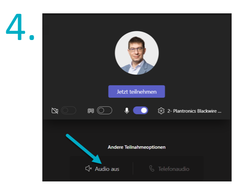250x189 pixels.
Task: Join the meeting with Jetzt teilnehmen
Action: point(137,92)
